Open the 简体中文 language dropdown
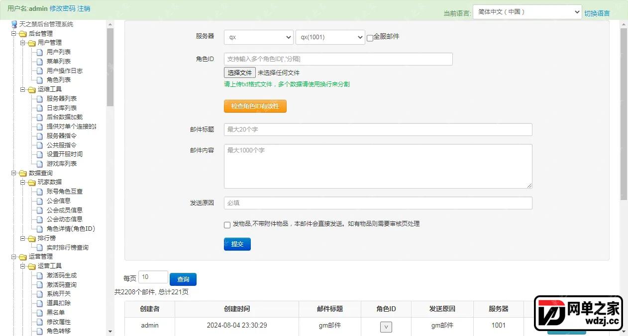The image size is (628, 336). (x=527, y=12)
